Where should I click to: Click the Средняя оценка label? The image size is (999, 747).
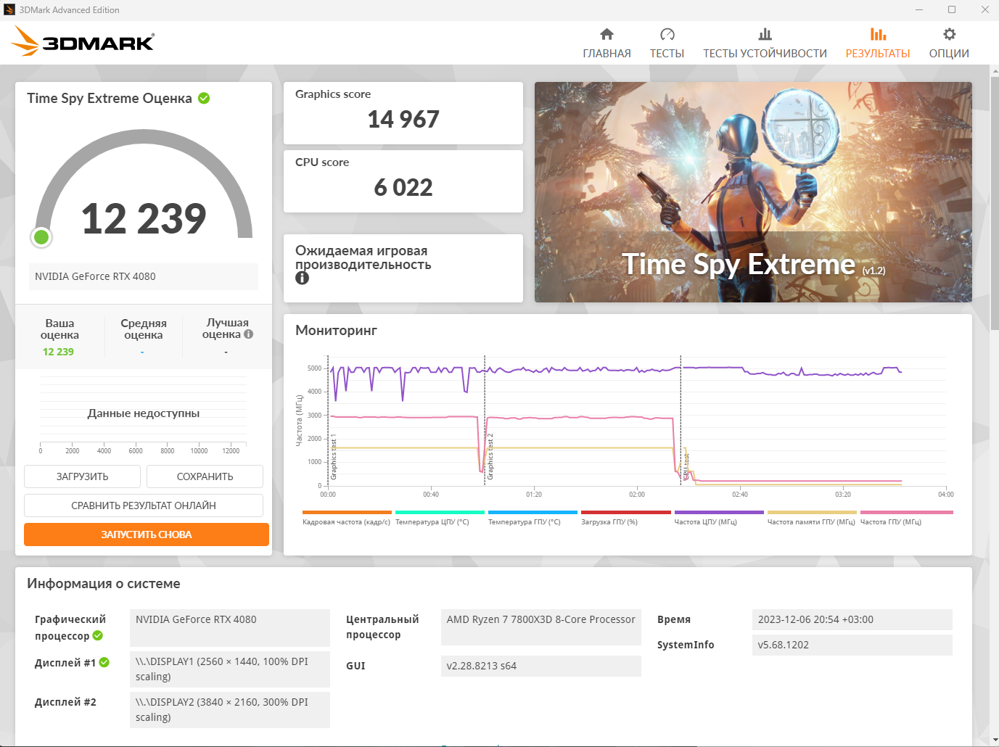[144, 329]
